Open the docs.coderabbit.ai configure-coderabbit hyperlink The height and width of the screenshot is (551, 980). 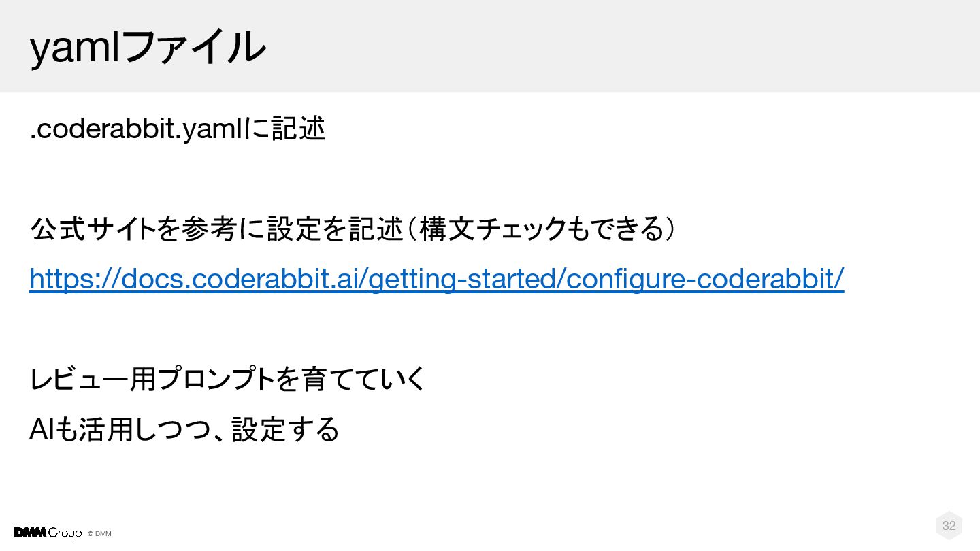click(x=437, y=278)
